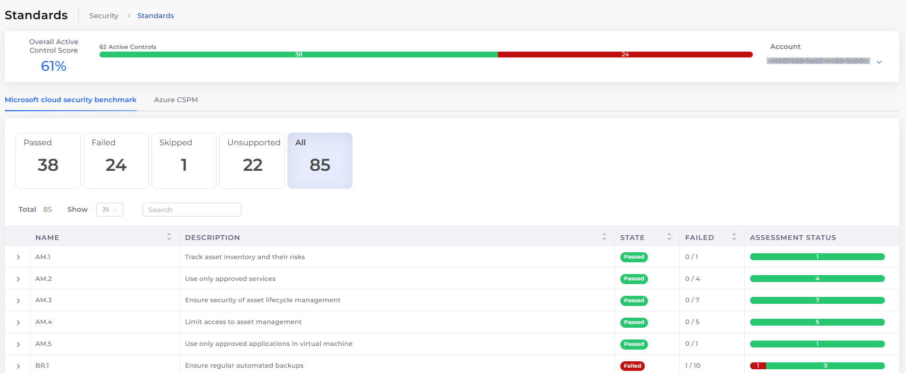Select Microsoft cloud security benchmark tab
This screenshot has height=373, width=906.
71,100
